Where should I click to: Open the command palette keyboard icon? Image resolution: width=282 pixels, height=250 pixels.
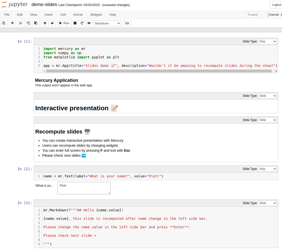point(127,23)
